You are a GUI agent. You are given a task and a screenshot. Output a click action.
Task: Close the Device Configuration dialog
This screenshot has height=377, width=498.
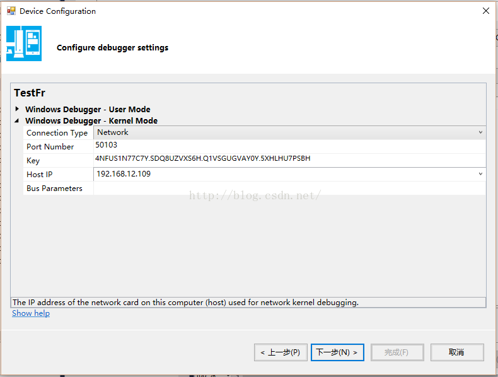click(485, 11)
